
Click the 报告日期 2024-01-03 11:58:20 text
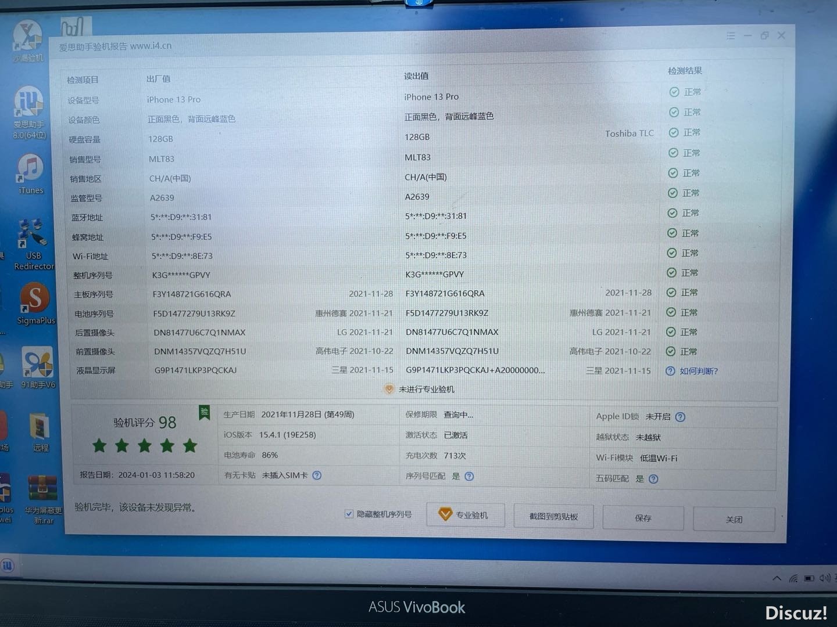tap(137, 475)
